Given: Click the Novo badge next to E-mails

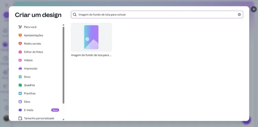Looking at the screenshot, I should tap(55, 110).
